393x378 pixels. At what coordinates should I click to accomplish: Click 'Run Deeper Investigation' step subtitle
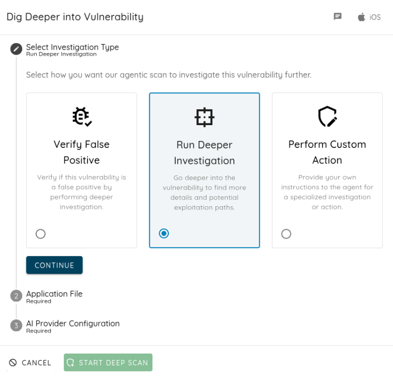[x=61, y=54]
